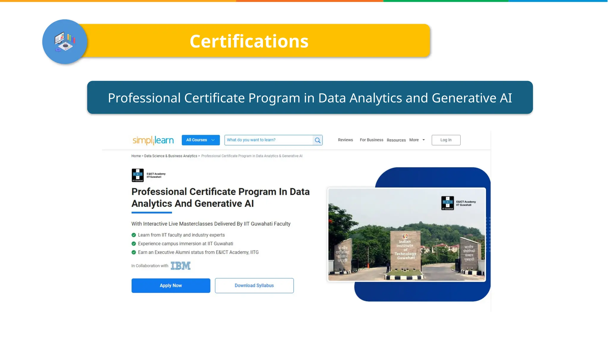
Task: Click the E&ICT logo on the campus image
Action: pyautogui.click(x=458, y=203)
